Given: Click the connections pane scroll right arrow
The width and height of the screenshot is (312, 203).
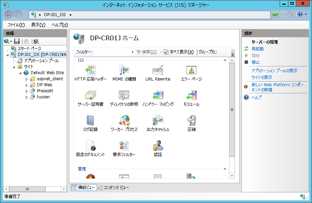Looking at the screenshot, I should point(64,189).
